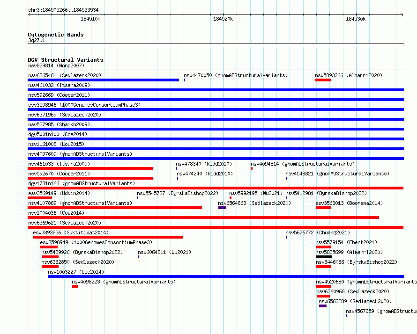Open nsv6362850 (Sedlazeck2020) label
This screenshot has width=417, height=334.
[x=78, y=262]
